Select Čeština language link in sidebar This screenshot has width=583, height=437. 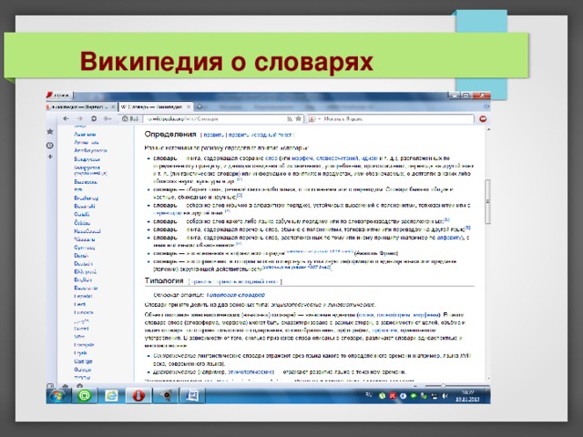click(x=82, y=222)
